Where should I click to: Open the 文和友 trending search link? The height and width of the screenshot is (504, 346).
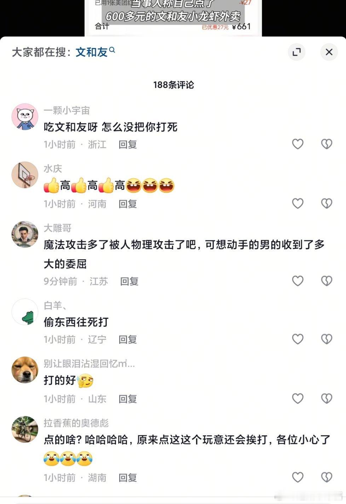(x=92, y=52)
